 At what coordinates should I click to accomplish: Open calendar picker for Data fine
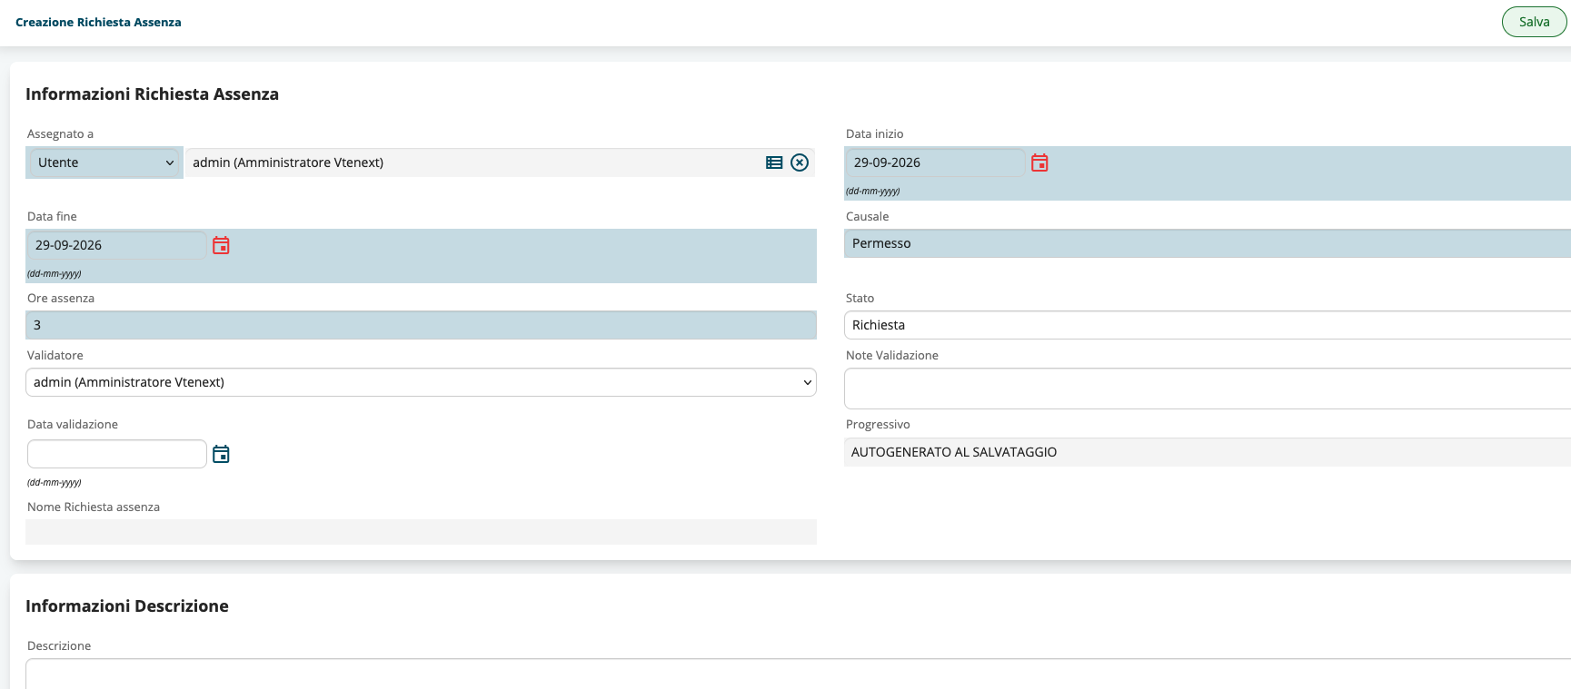221,245
